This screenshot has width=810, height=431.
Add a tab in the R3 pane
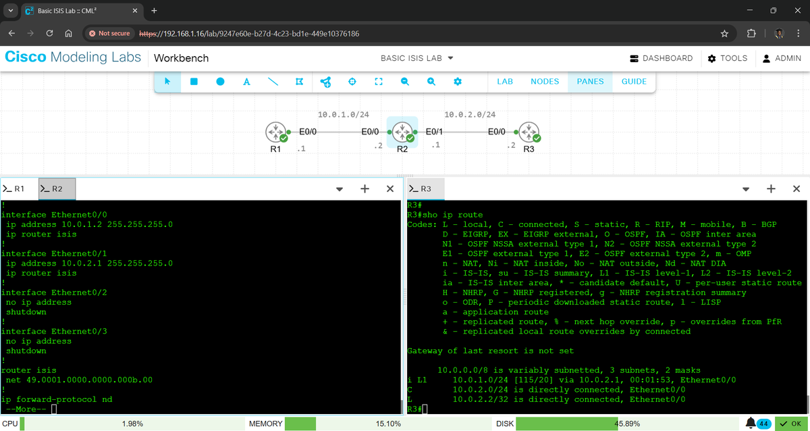click(x=771, y=189)
